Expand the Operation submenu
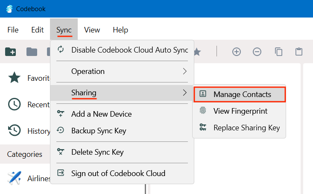Image resolution: width=313 pixels, height=194 pixels. [122, 71]
